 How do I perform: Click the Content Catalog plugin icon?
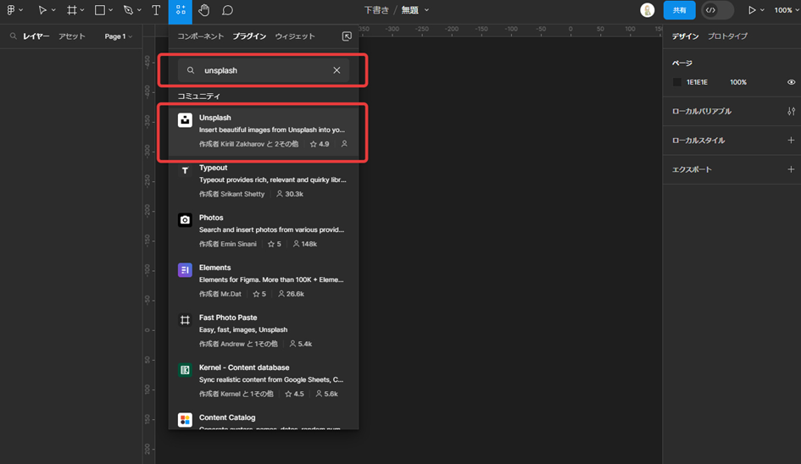185,420
